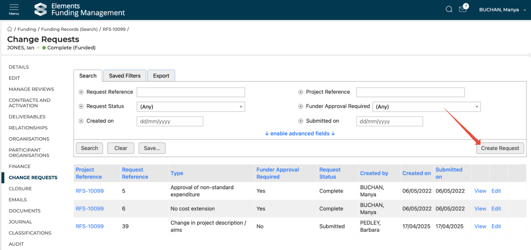The height and width of the screenshot is (250, 531).
Task: Open the Funder Approval Required dropdown
Action: point(426,107)
